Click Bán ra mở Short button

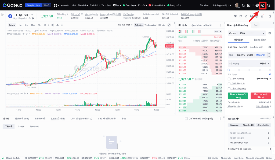(x=260, y=96)
